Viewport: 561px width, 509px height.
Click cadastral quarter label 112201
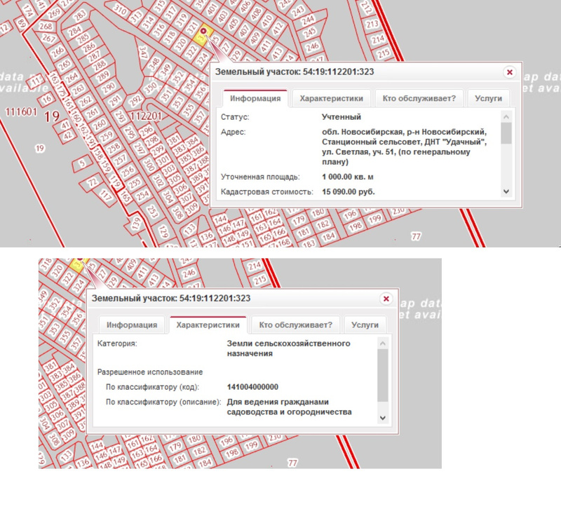[x=146, y=116]
